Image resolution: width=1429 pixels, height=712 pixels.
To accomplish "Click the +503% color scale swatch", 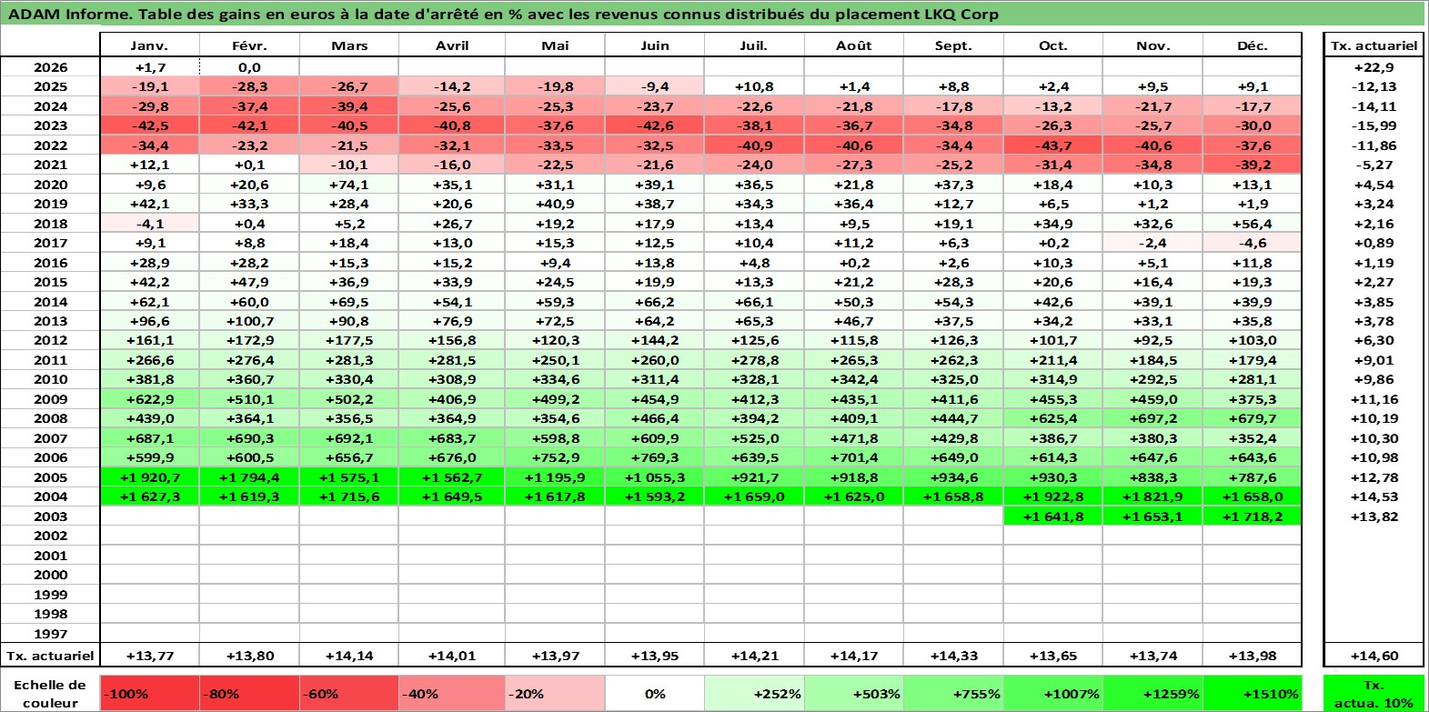I will (x=854, y=693).
